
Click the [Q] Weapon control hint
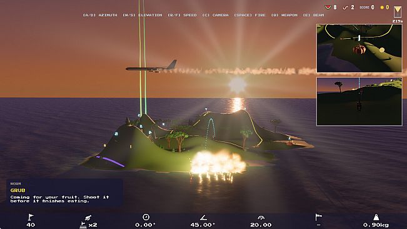(x=284, y=15)
